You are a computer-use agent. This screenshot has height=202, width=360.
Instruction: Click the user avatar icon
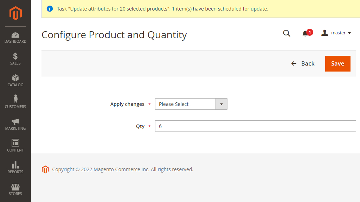[x=324, y=33]
